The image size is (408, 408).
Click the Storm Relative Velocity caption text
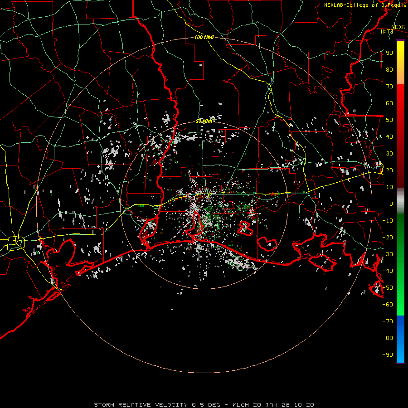tap(204, 405)
